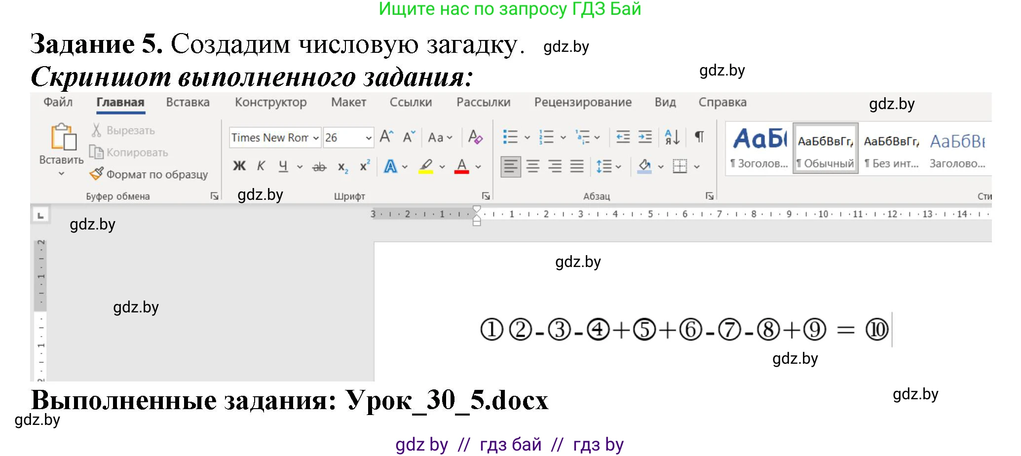Open the Абзац dialog launcher button
Screen dimensions: 1021x456
pos(709,195)
